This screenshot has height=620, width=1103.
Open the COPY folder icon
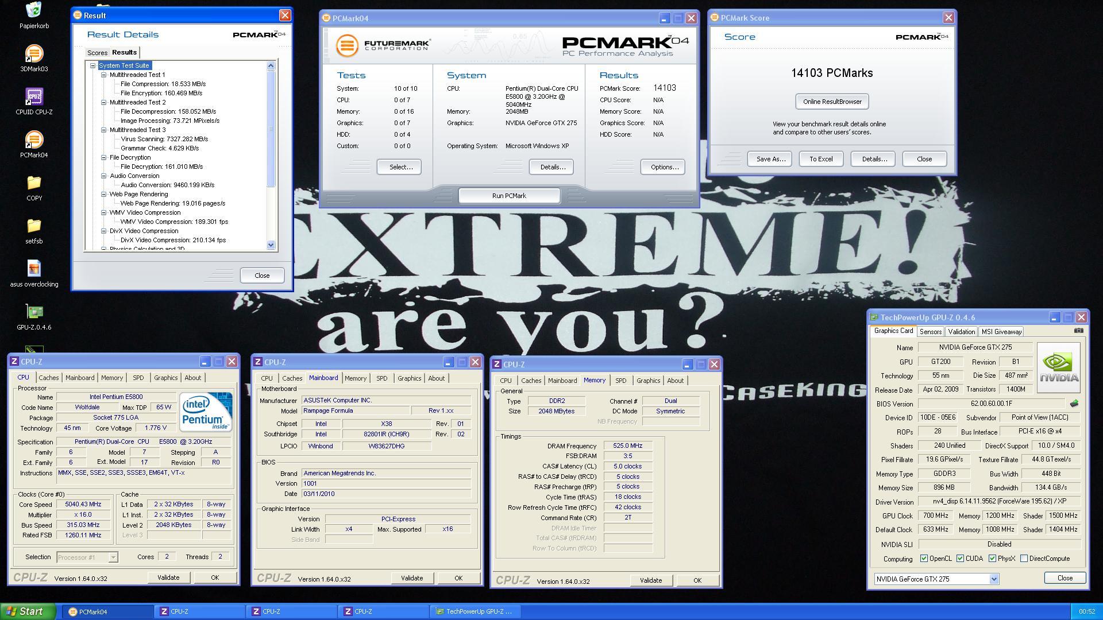coord(34,183)
